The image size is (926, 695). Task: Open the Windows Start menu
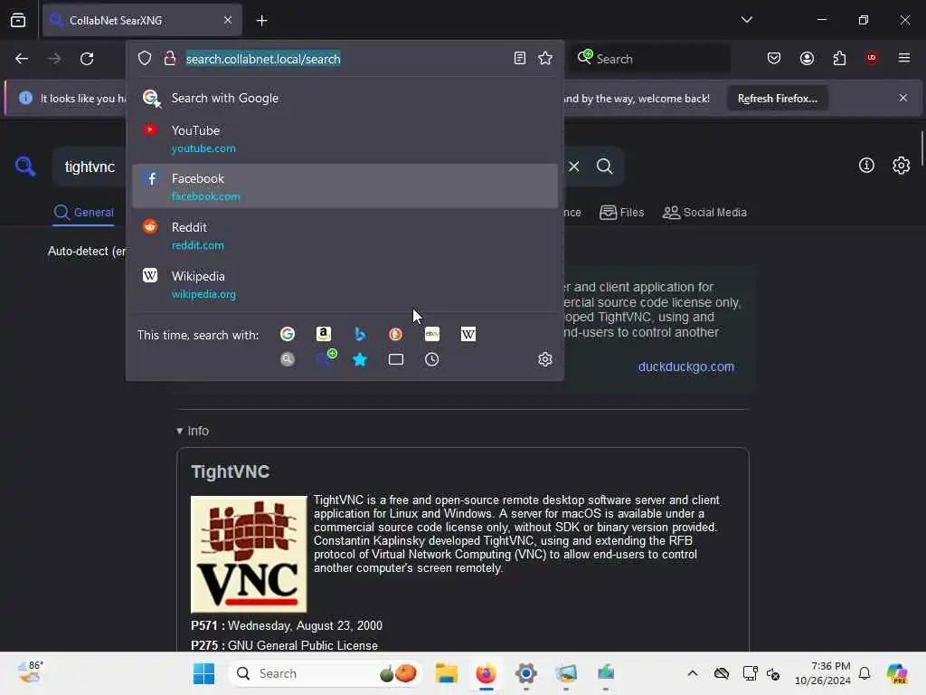point(203,673)
